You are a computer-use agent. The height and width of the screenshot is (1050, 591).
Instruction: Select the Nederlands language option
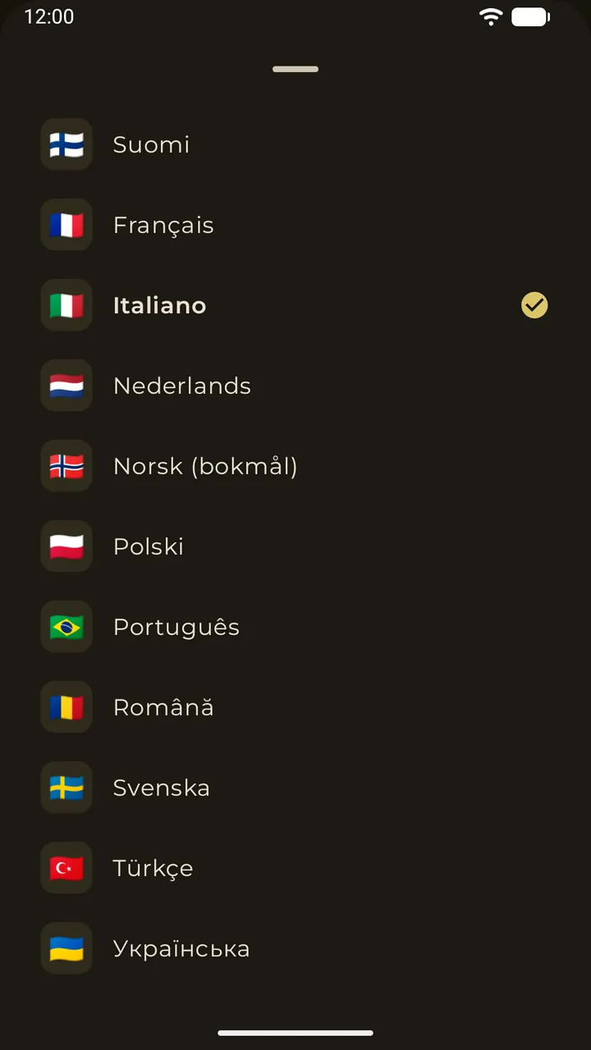click(295, 386)
